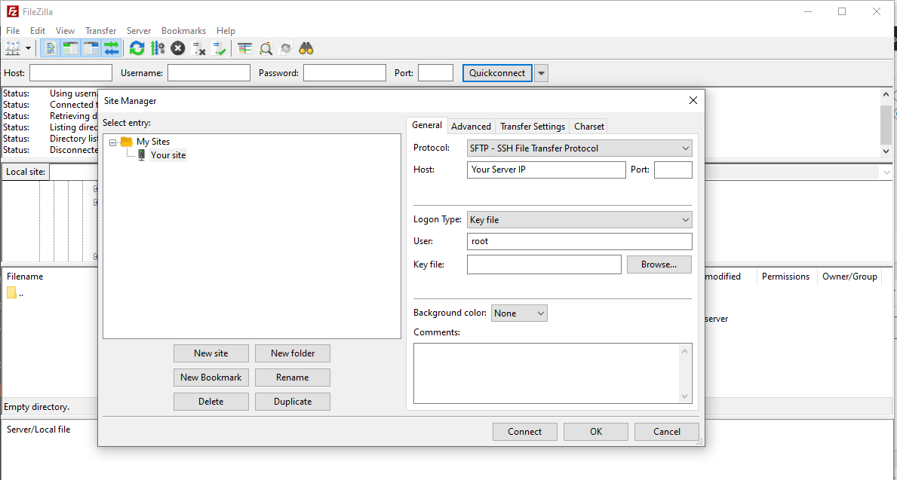The width and height of the screenshot is (897, 480).
Task: Click the New folder button
Action: (293, 353)
